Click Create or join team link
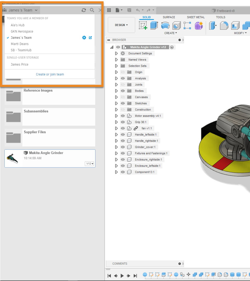Viewport: 250px width, 281px height. tap(50, 74)
